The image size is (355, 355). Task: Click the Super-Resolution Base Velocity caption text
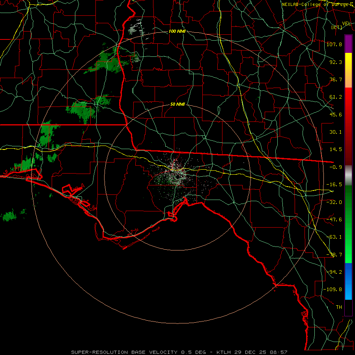coord(179,352)
